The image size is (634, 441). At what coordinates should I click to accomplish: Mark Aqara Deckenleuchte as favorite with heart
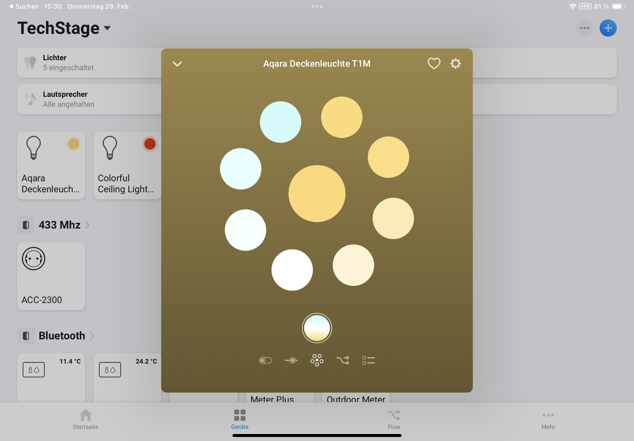[434, 63]
